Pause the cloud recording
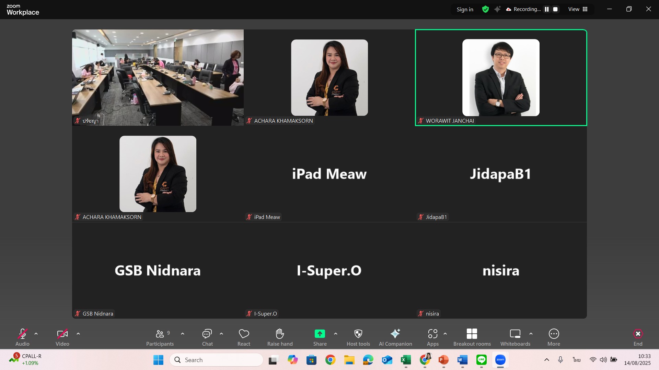Viewport: 659px width, 370px height. pyautogui.click(x=547, y=9)
